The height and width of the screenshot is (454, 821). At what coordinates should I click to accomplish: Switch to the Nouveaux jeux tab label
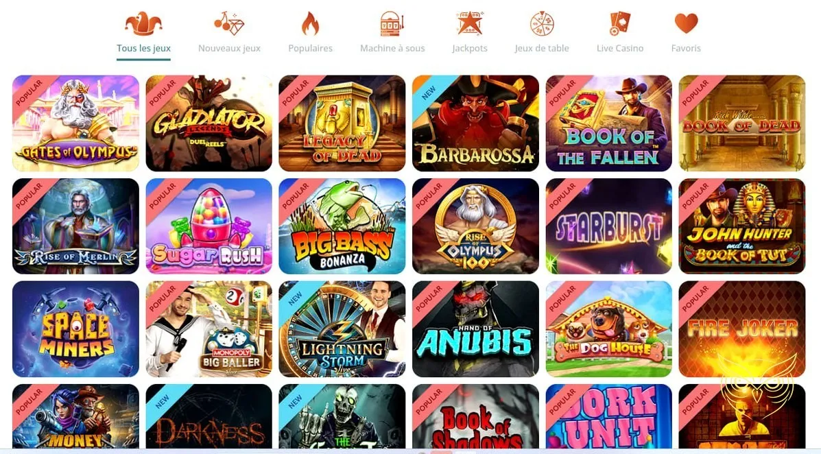point(229,48)
